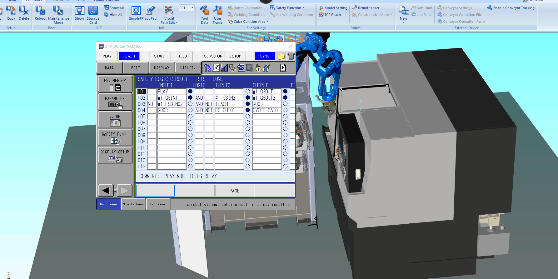Open the UTILITY menu in the pendant

point(188,68)
